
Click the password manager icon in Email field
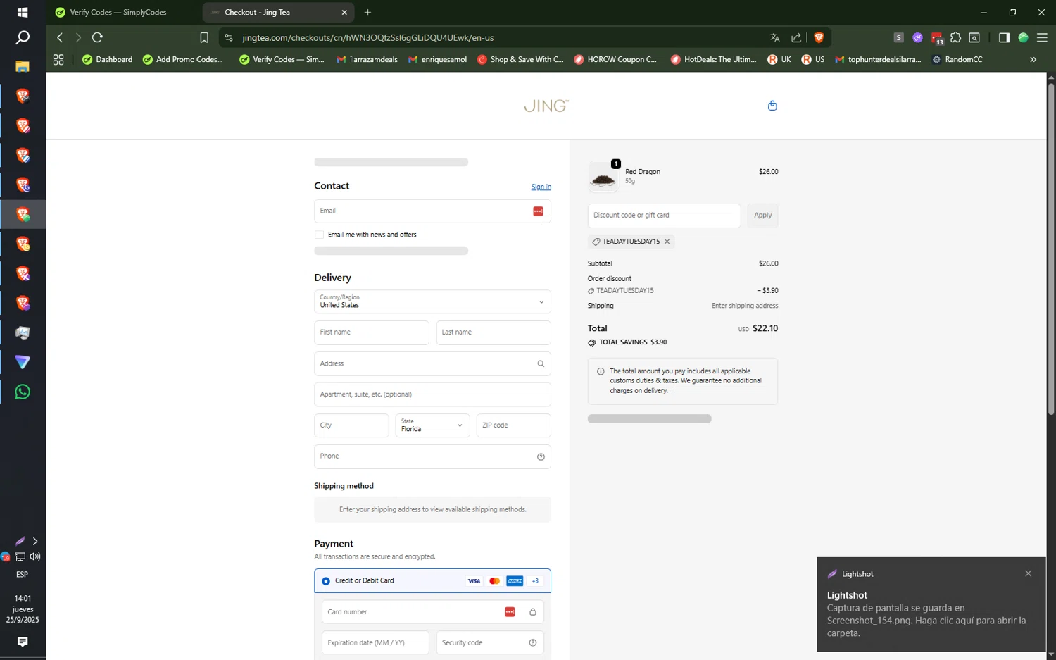tap(538, 211)
